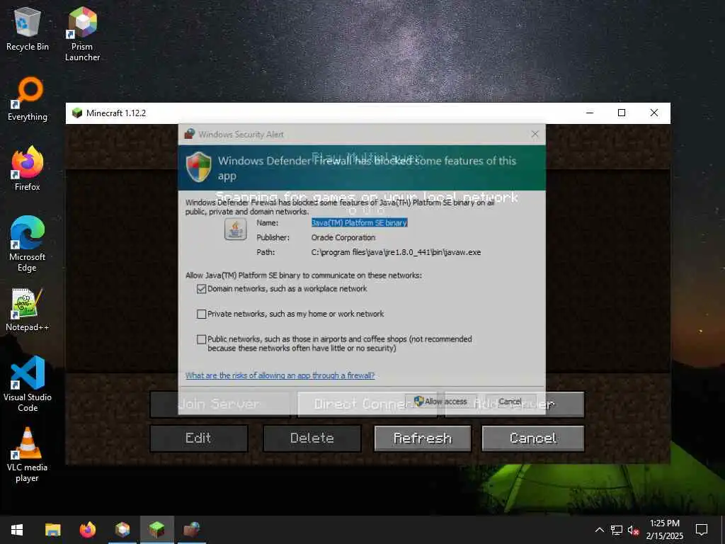Click the javaw.exe path text
Screen dimensions: 725x544
pos(396,253)
